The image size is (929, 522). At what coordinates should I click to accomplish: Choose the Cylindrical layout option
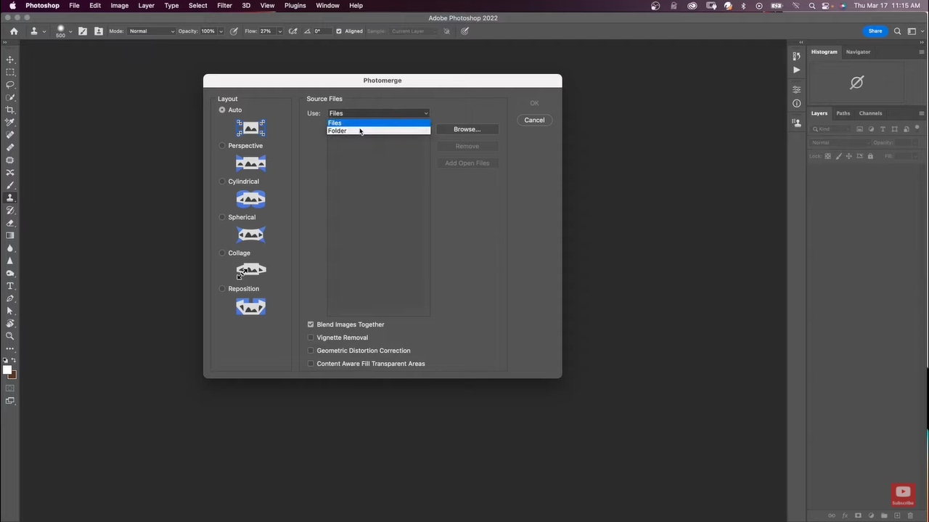222,182
